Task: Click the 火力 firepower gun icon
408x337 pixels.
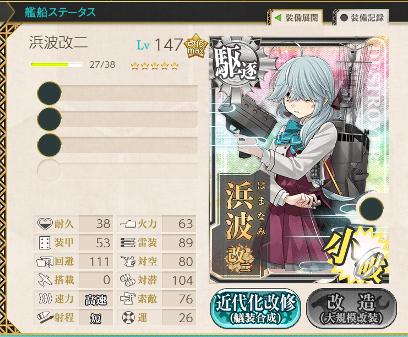Action: point(128,224)
